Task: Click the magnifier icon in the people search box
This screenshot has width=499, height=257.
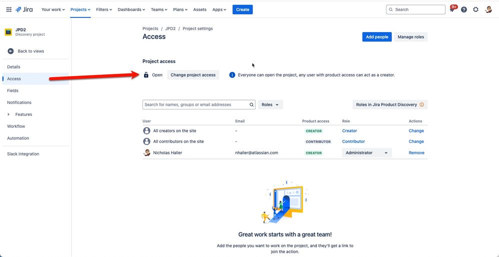Action: pos(251,104)
